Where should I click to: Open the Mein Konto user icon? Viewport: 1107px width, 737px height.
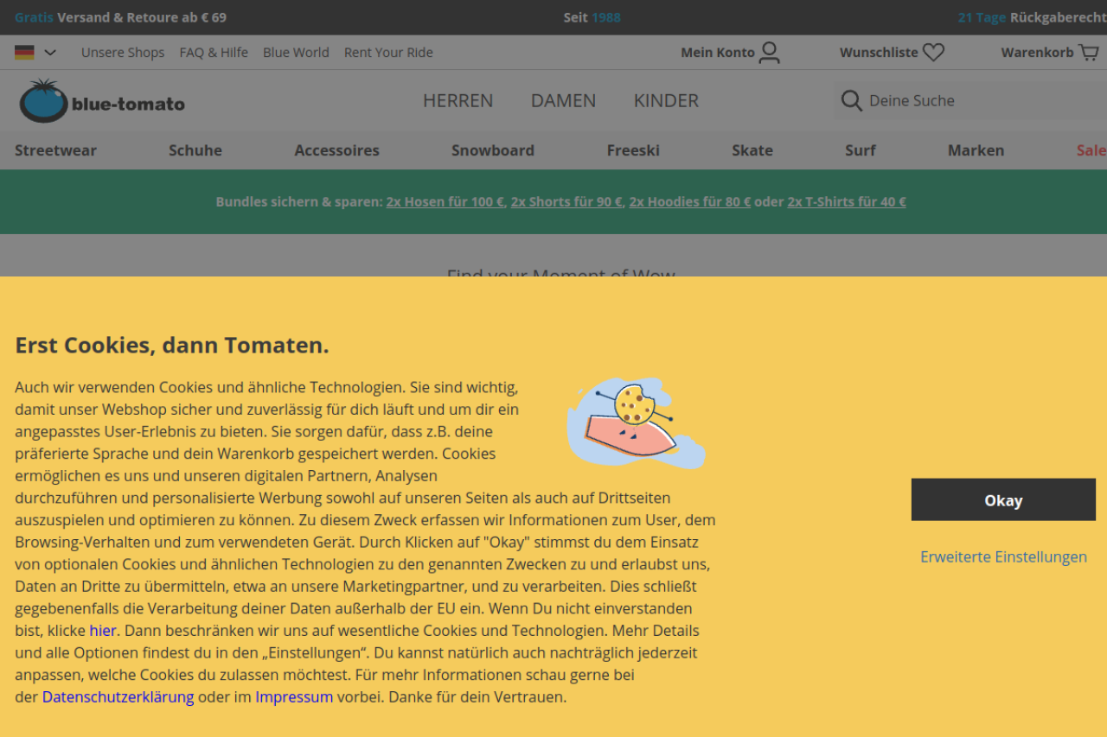click(770, 53)
